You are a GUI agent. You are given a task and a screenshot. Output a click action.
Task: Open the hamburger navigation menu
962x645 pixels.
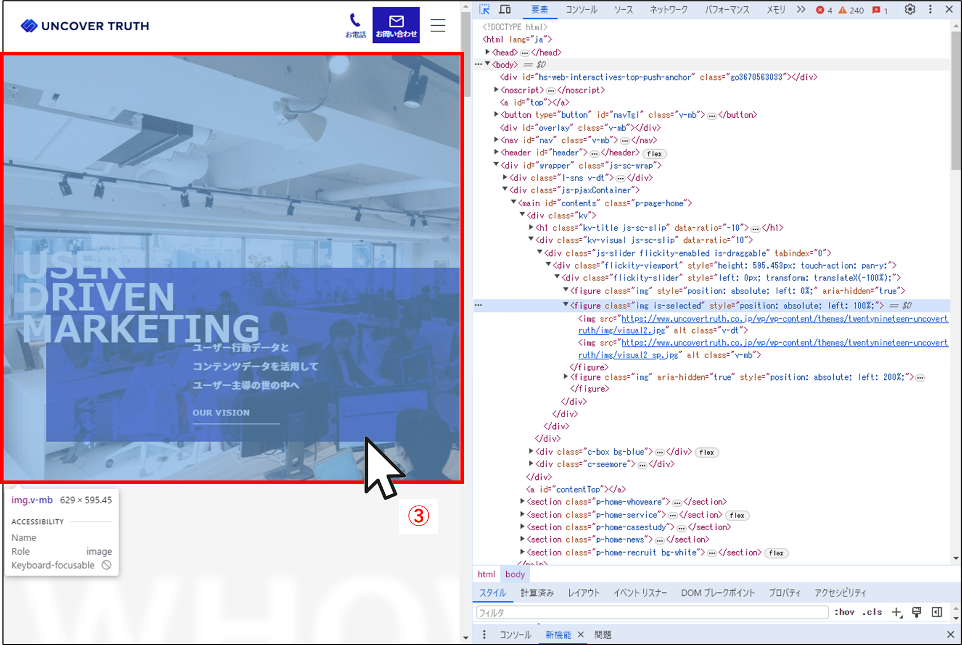tap(438, 25)
